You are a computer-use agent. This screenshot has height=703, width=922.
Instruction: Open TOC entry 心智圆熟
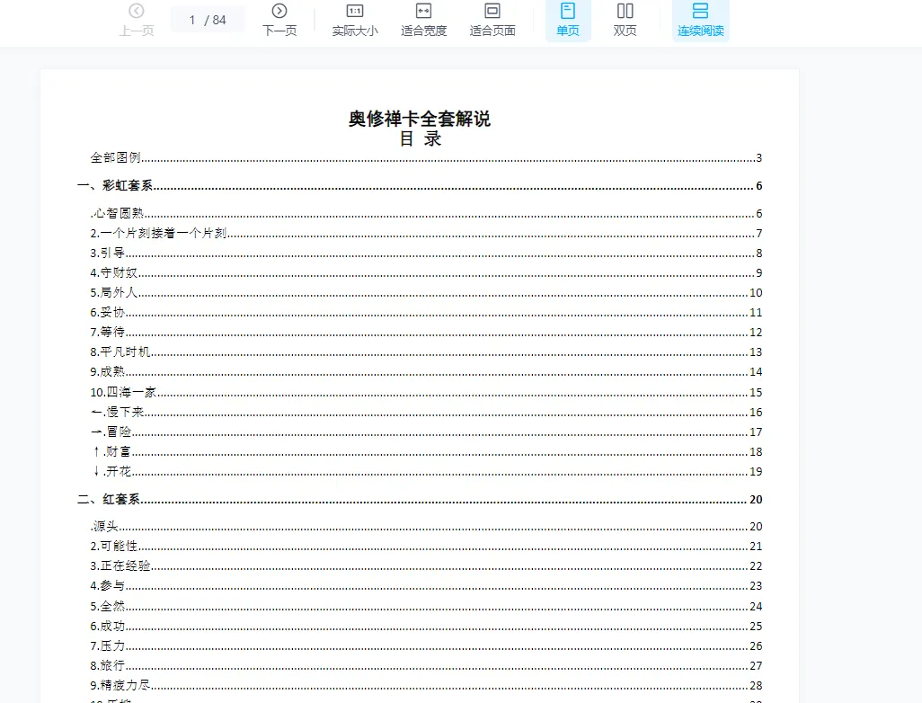tap(426, 213)
